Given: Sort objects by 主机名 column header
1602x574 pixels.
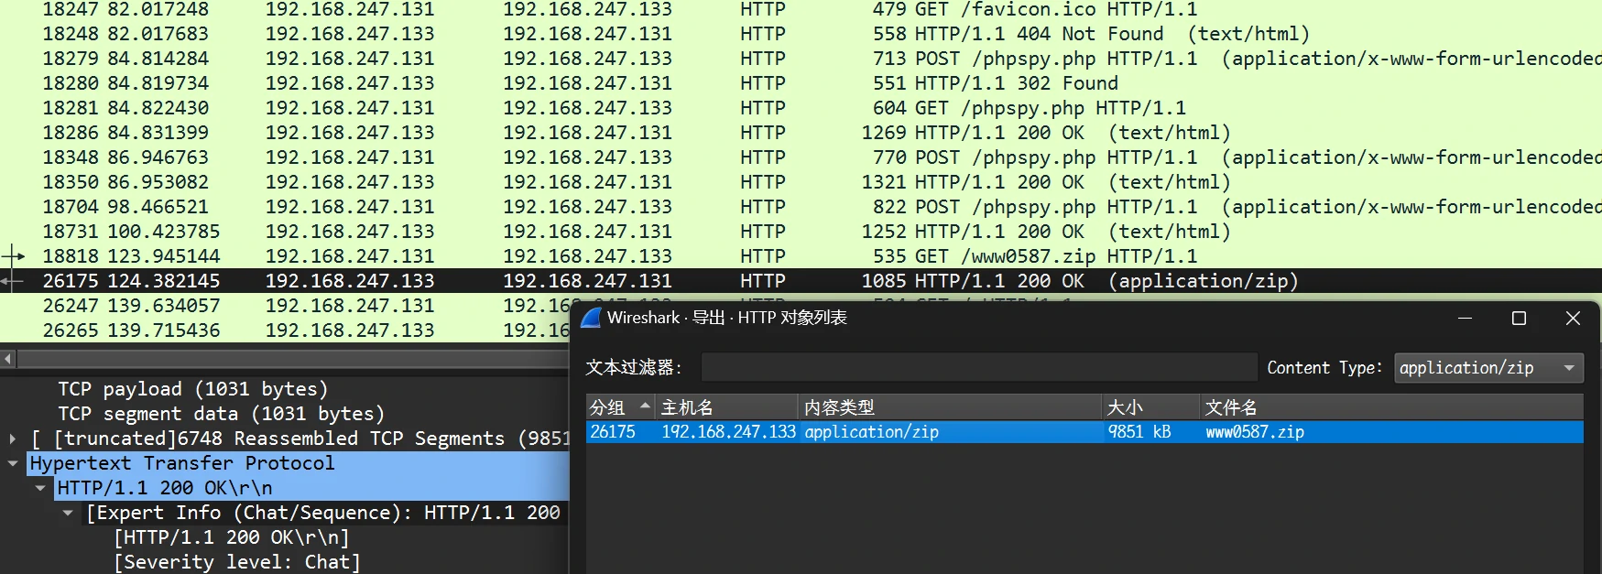Looking at the screenshot, I should 727,407.
